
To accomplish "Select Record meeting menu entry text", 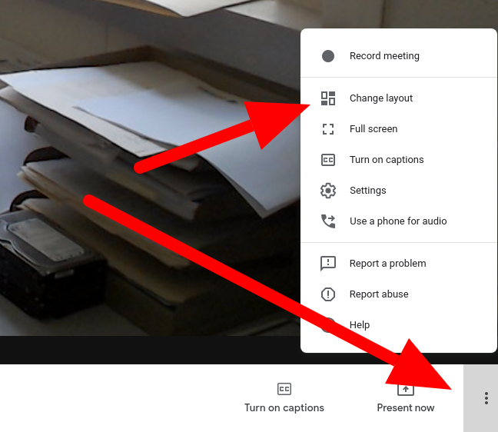I will click(384, 56).
